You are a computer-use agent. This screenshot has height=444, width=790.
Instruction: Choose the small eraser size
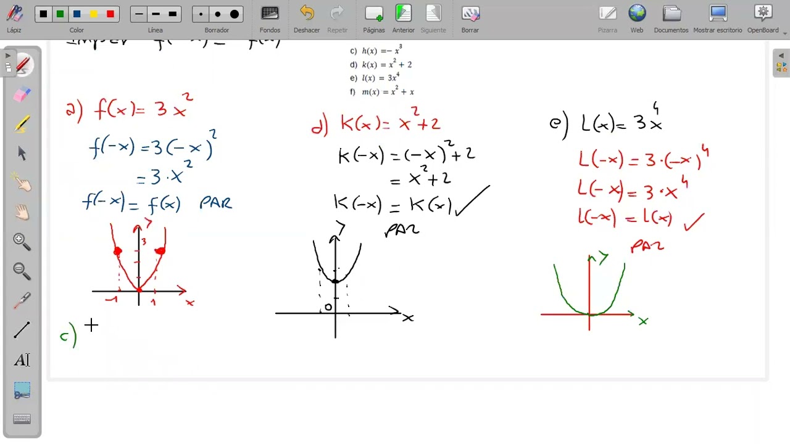pos(201,14)
